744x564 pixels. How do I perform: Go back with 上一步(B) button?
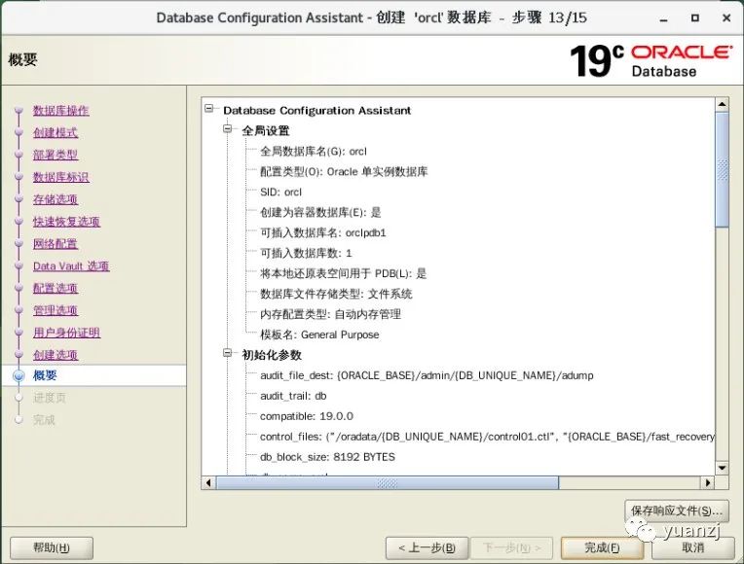[428, 548]
